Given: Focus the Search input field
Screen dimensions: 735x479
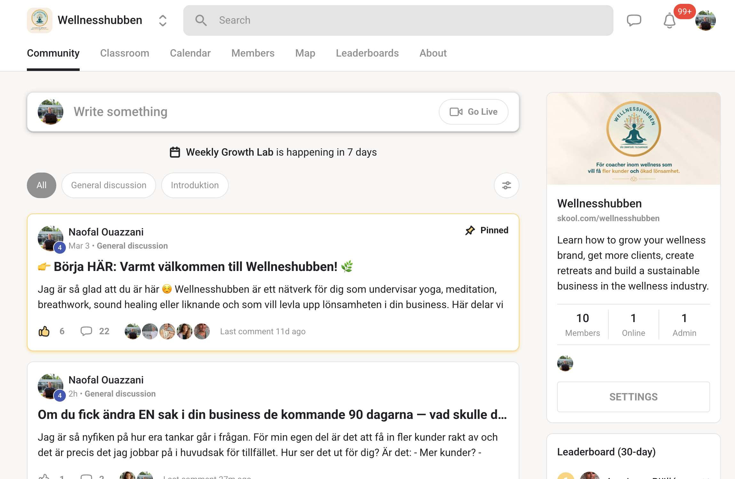Looking at the screenshot, I should tap(398, 20).
